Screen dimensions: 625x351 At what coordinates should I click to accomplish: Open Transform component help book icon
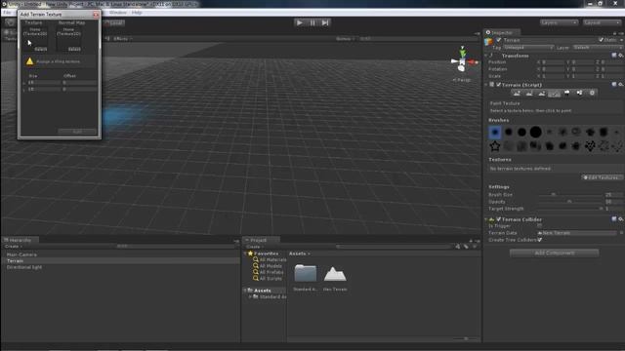(614, 56)
